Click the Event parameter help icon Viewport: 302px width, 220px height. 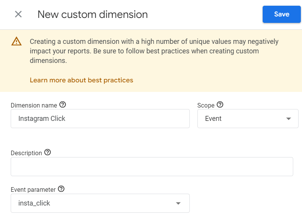tap(61, 189)
